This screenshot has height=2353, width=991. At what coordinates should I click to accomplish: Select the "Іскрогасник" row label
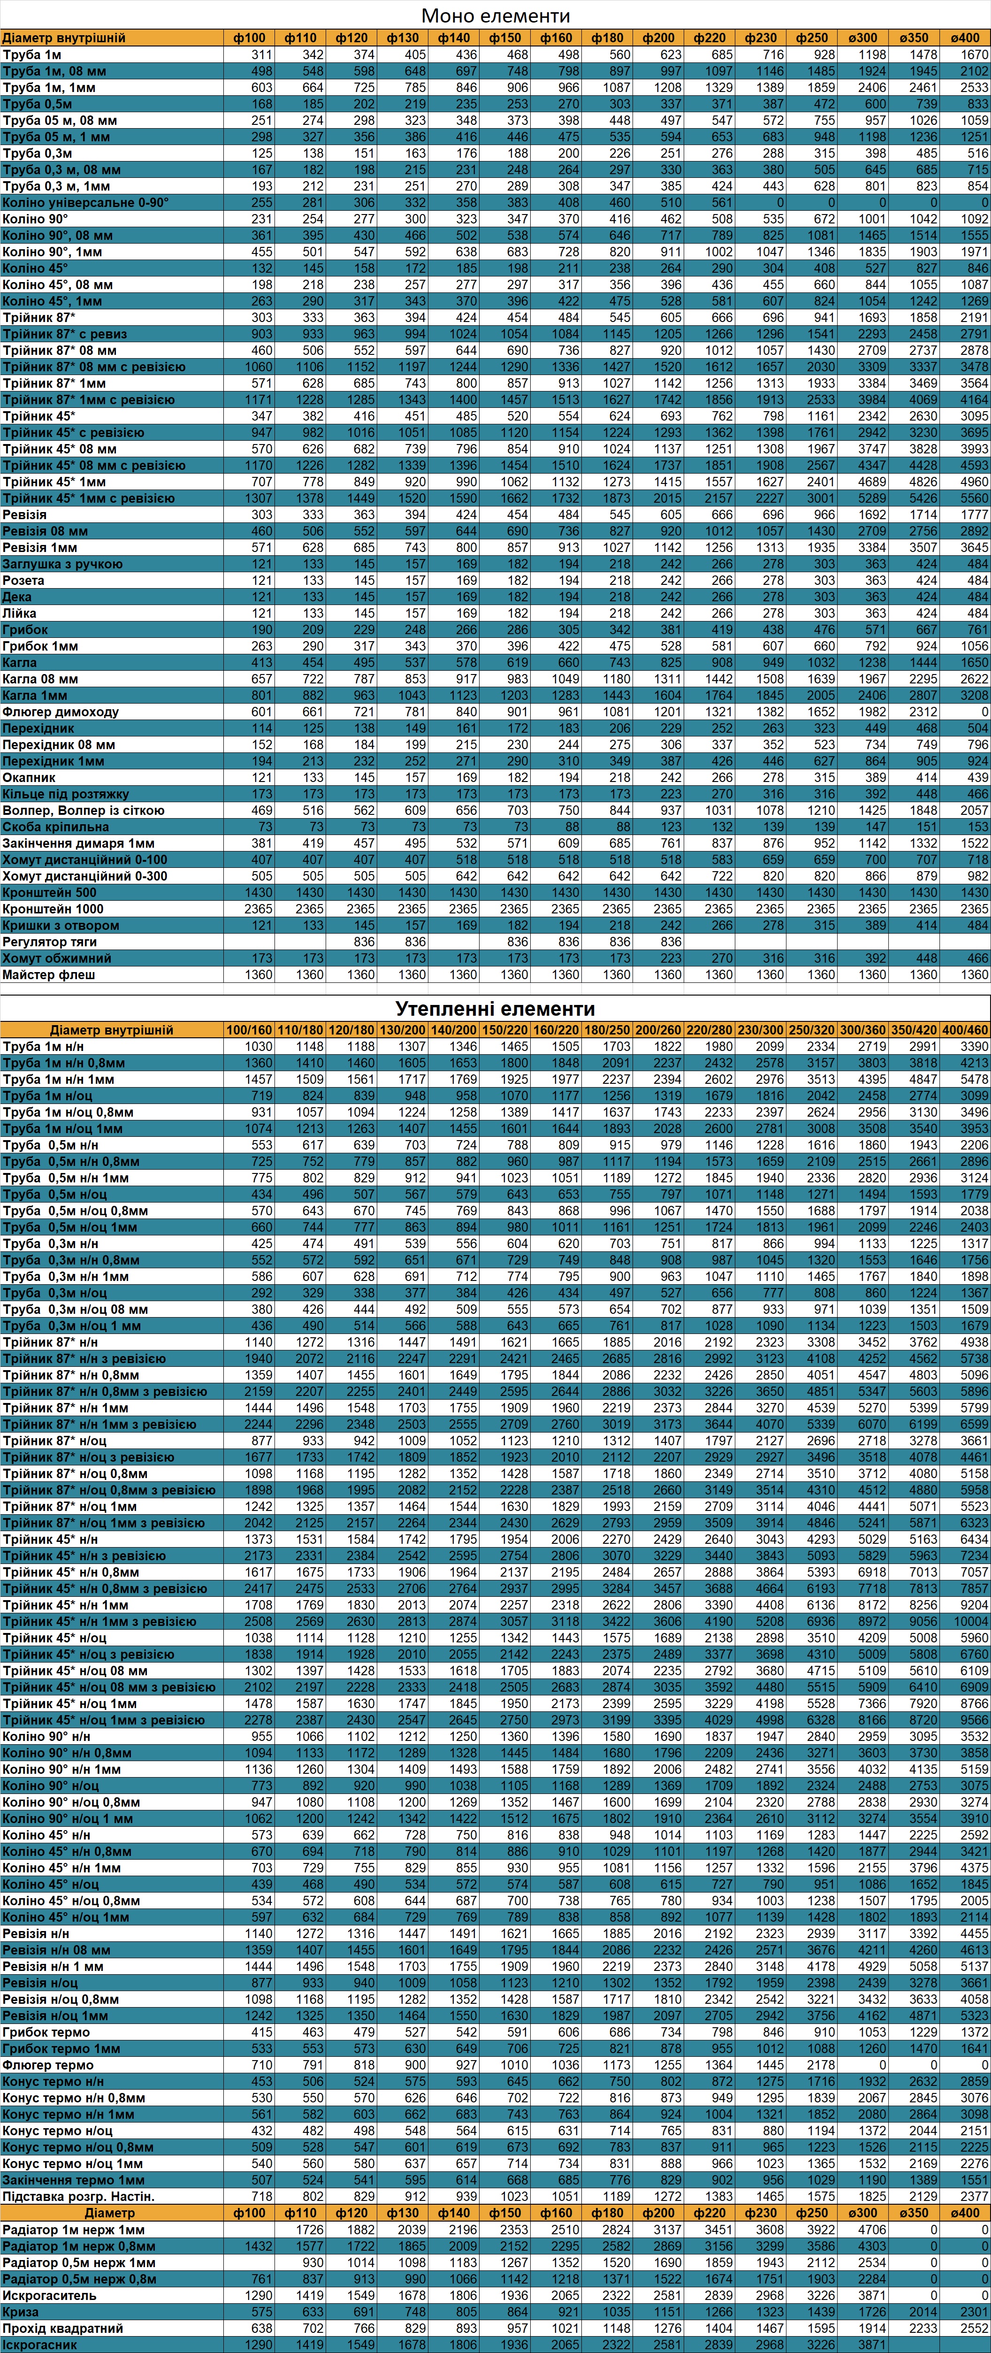click(40, 2345)
